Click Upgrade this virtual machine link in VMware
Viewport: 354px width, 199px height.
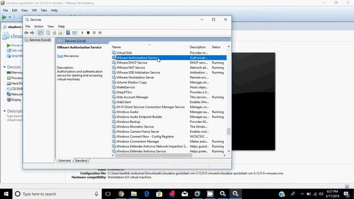[15, 56]
